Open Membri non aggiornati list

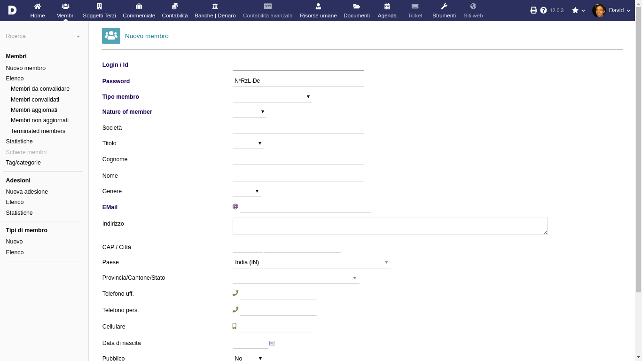39,120
